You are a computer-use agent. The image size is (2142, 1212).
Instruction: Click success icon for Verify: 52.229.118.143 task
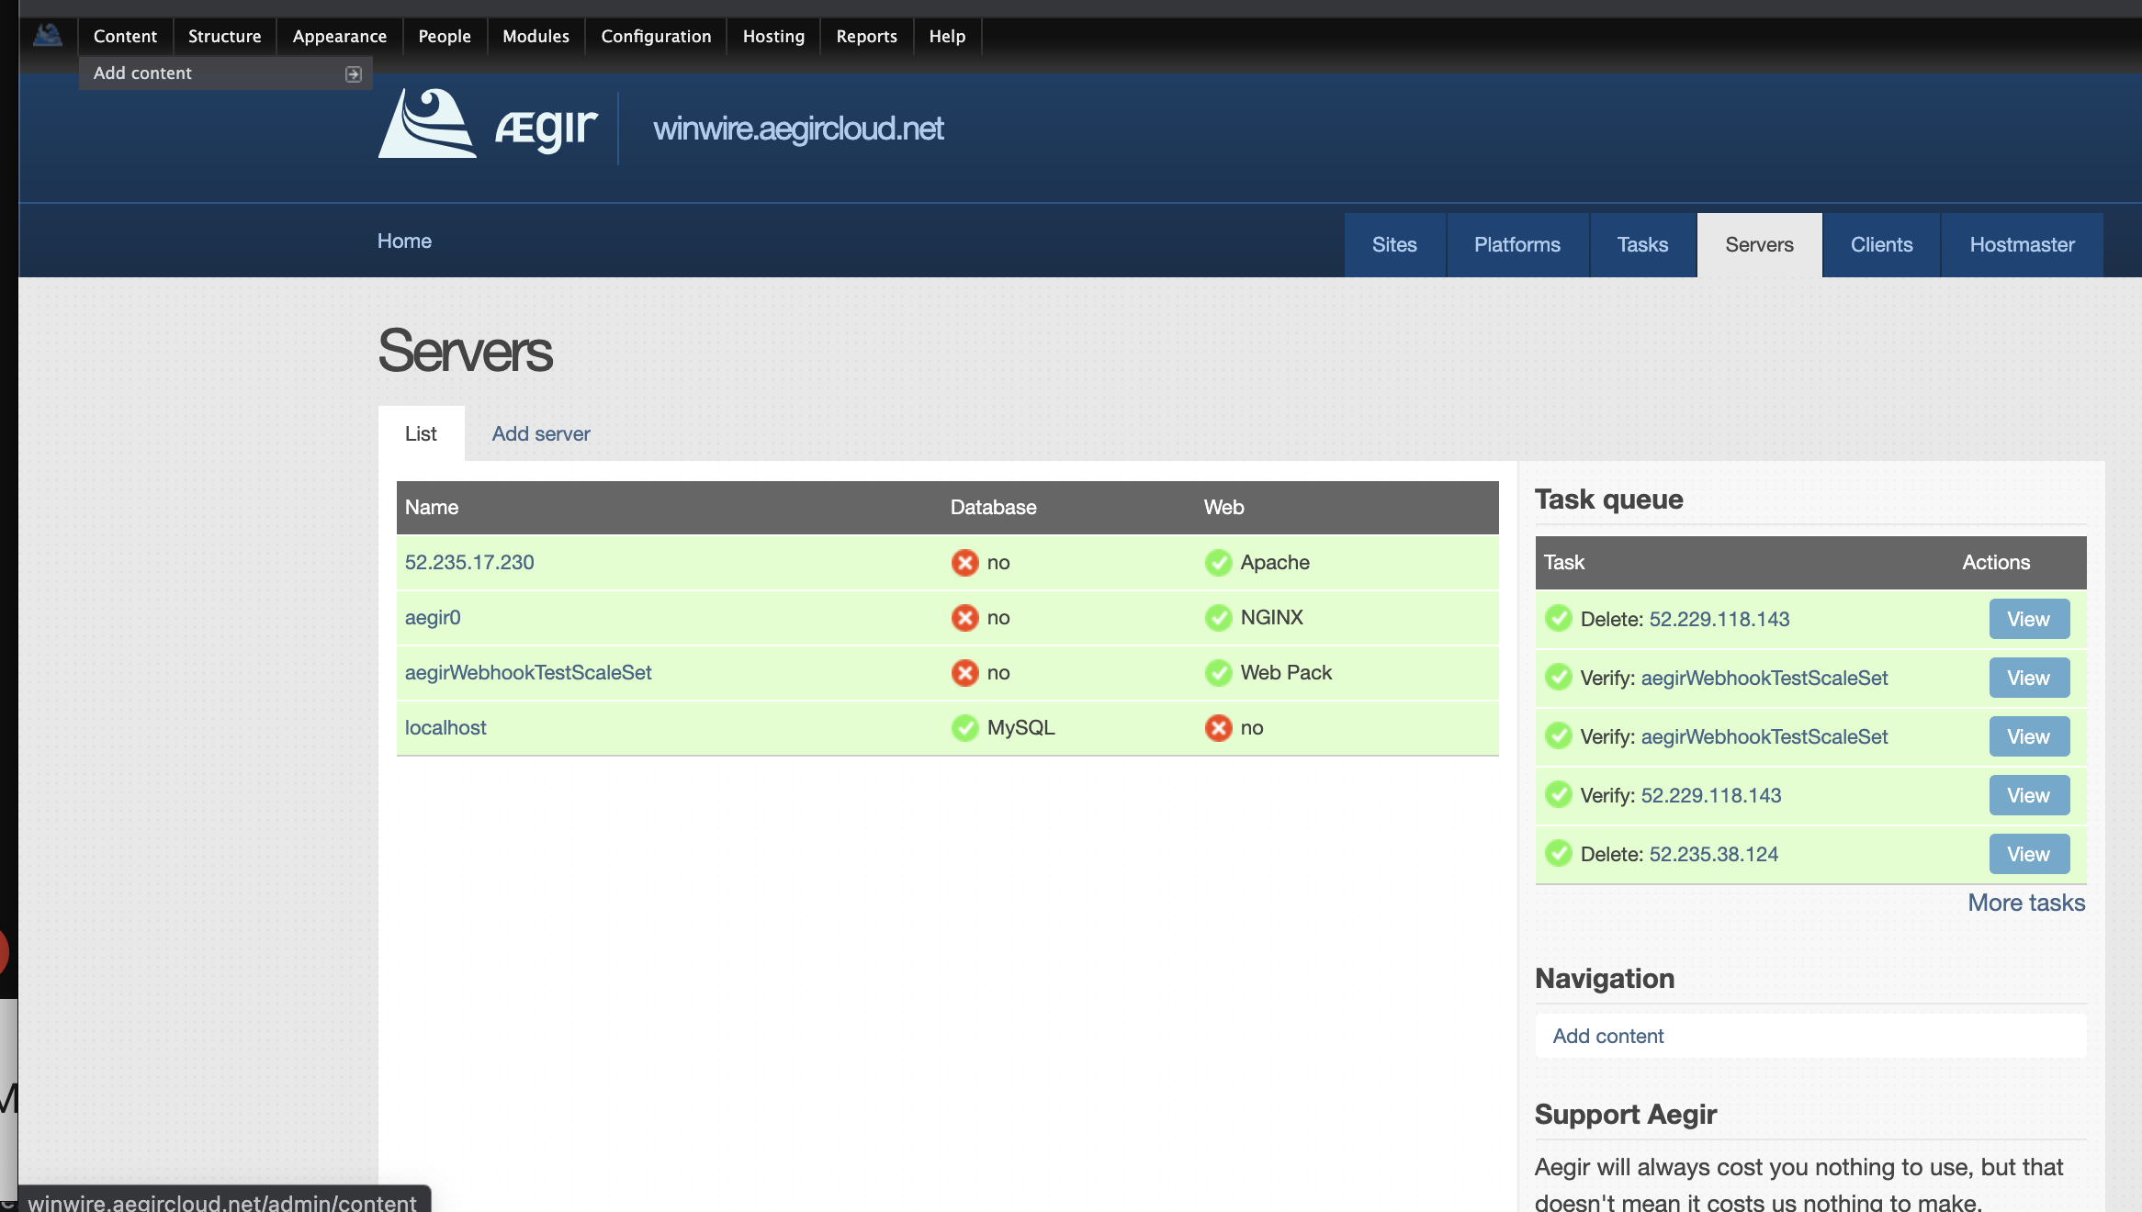pos(1558,795)
